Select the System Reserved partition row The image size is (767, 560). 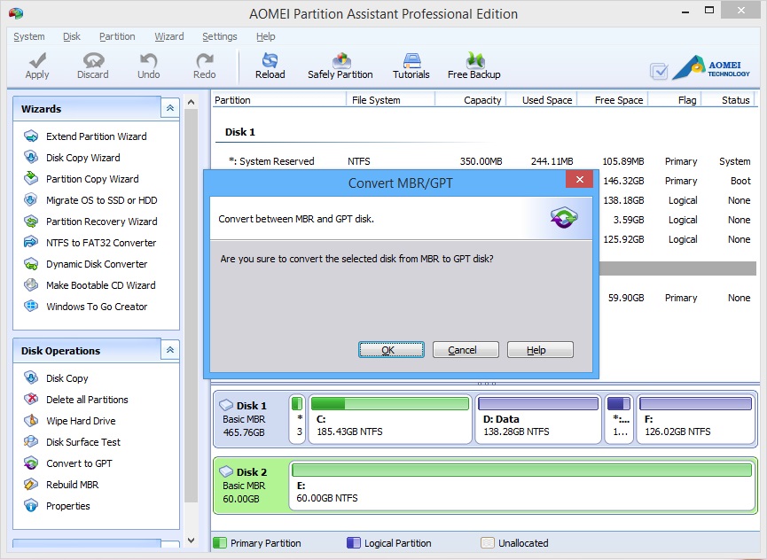(x=484, y=161)
